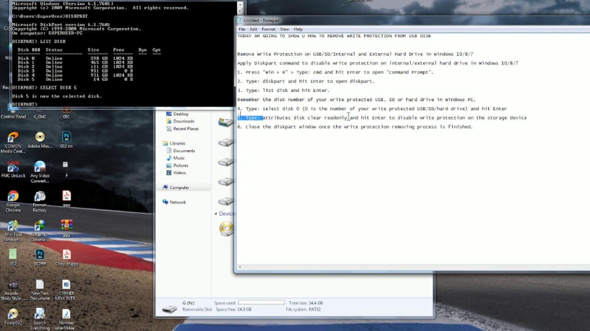Open the View menu in Notepad

tap(284, 29)
